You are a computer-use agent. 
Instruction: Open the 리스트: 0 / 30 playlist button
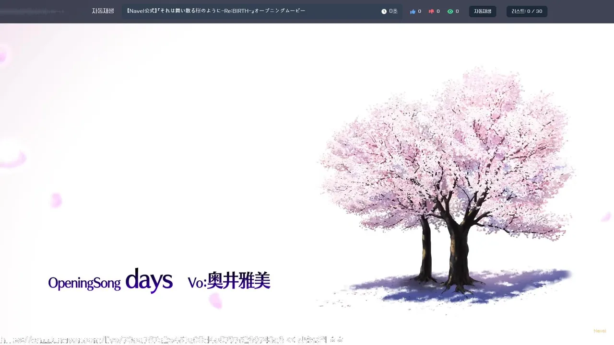527,11
